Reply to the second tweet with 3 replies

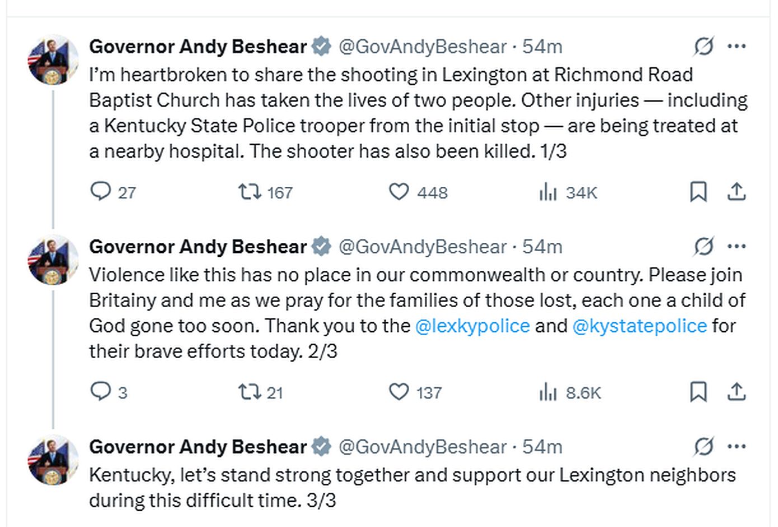click(101, 392)
